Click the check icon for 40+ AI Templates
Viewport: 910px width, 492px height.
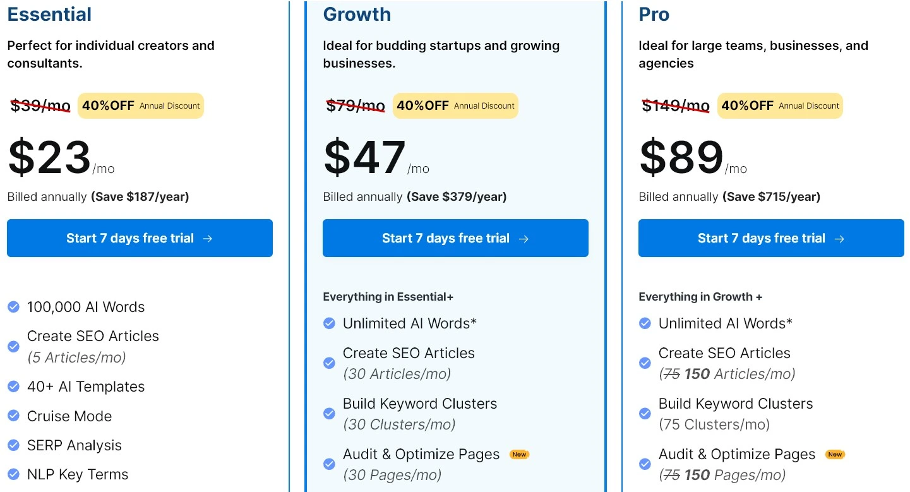pyautogui.click(x=13, y=387)
